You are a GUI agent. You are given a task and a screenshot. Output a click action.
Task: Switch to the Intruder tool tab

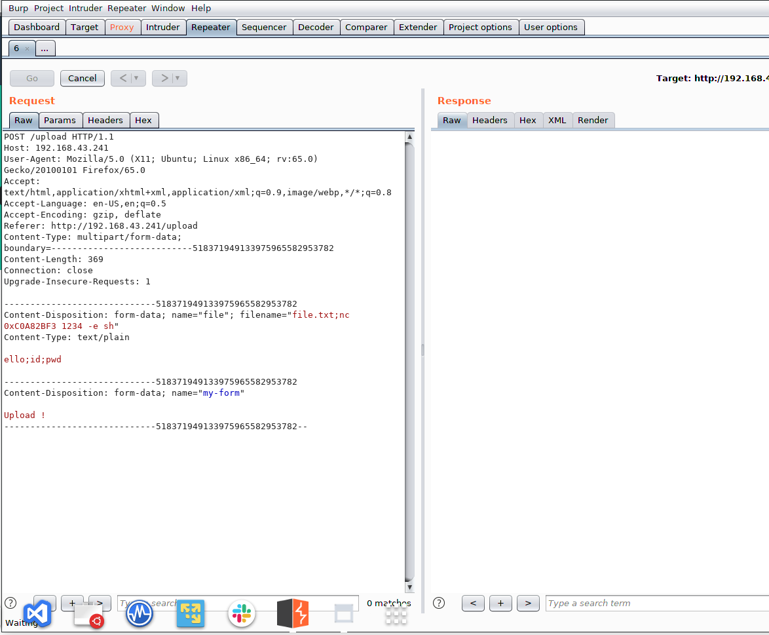[x=163, y=27]
